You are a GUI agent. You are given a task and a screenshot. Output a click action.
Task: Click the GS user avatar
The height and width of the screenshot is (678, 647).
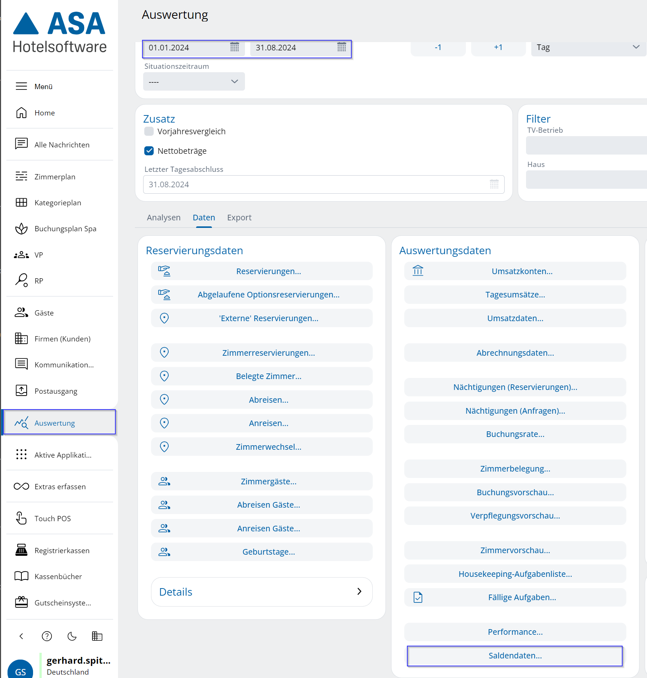pyautogui.click(x=20, y=670)
